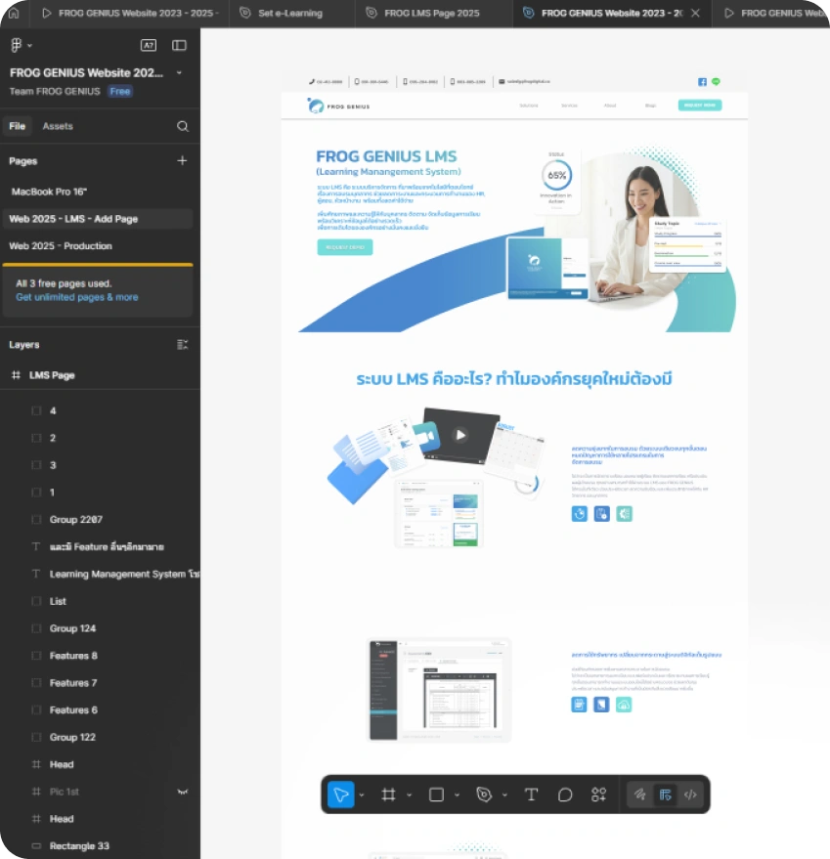The height and width of the screenshot is (859, 830).
Task: Toggle the Draw mode in toolbar
Action: click(639, 794)
